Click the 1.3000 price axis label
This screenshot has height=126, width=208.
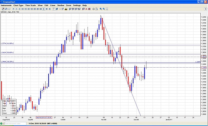204,91
